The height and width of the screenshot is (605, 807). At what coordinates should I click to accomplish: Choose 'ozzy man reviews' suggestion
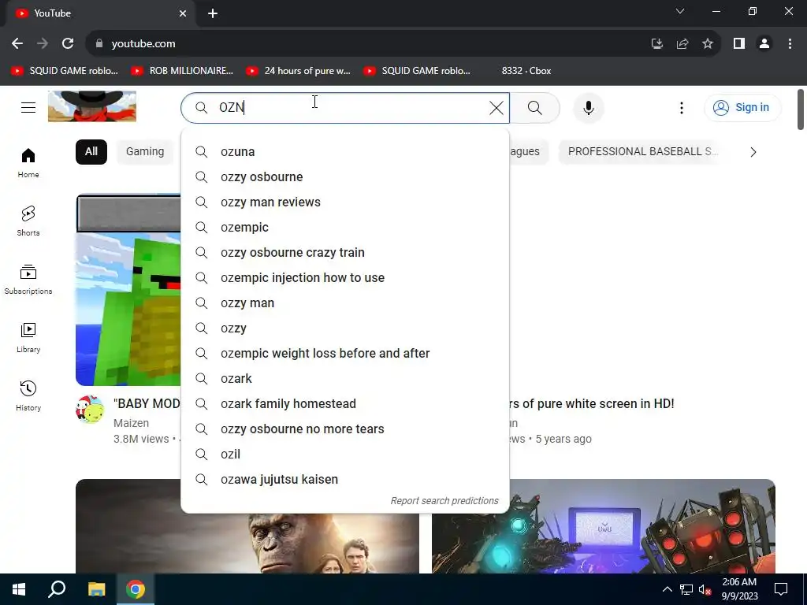point(345,202)
